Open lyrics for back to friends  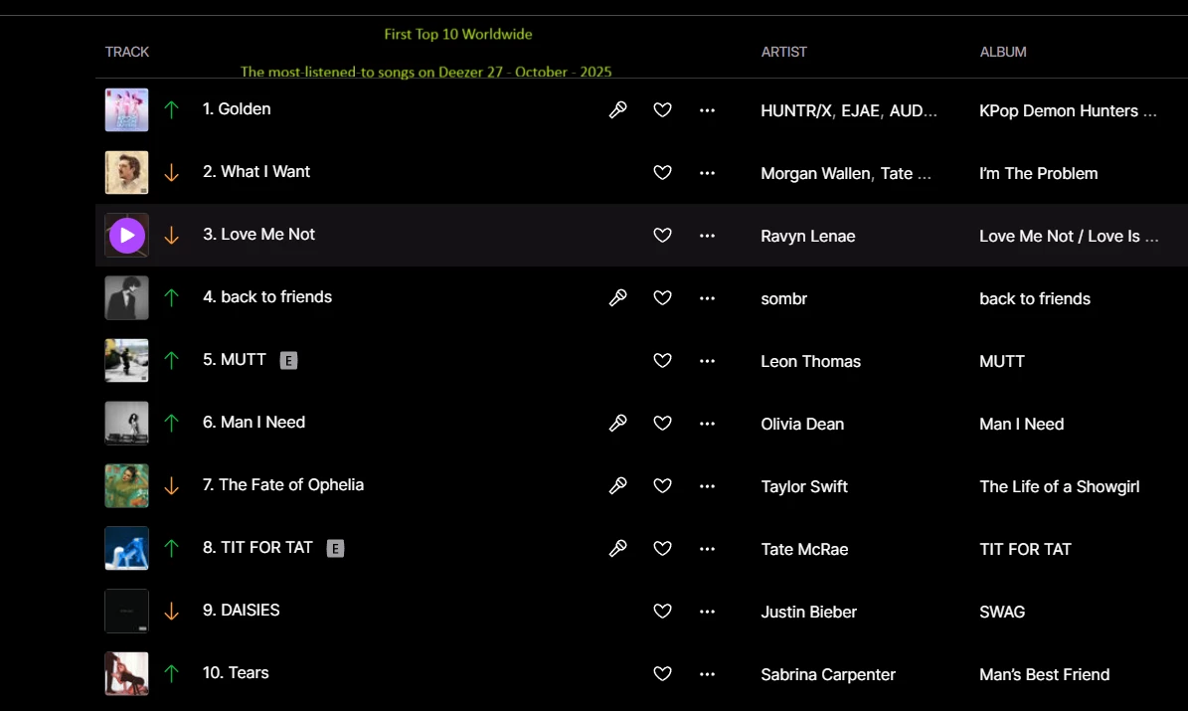point(617,297)
